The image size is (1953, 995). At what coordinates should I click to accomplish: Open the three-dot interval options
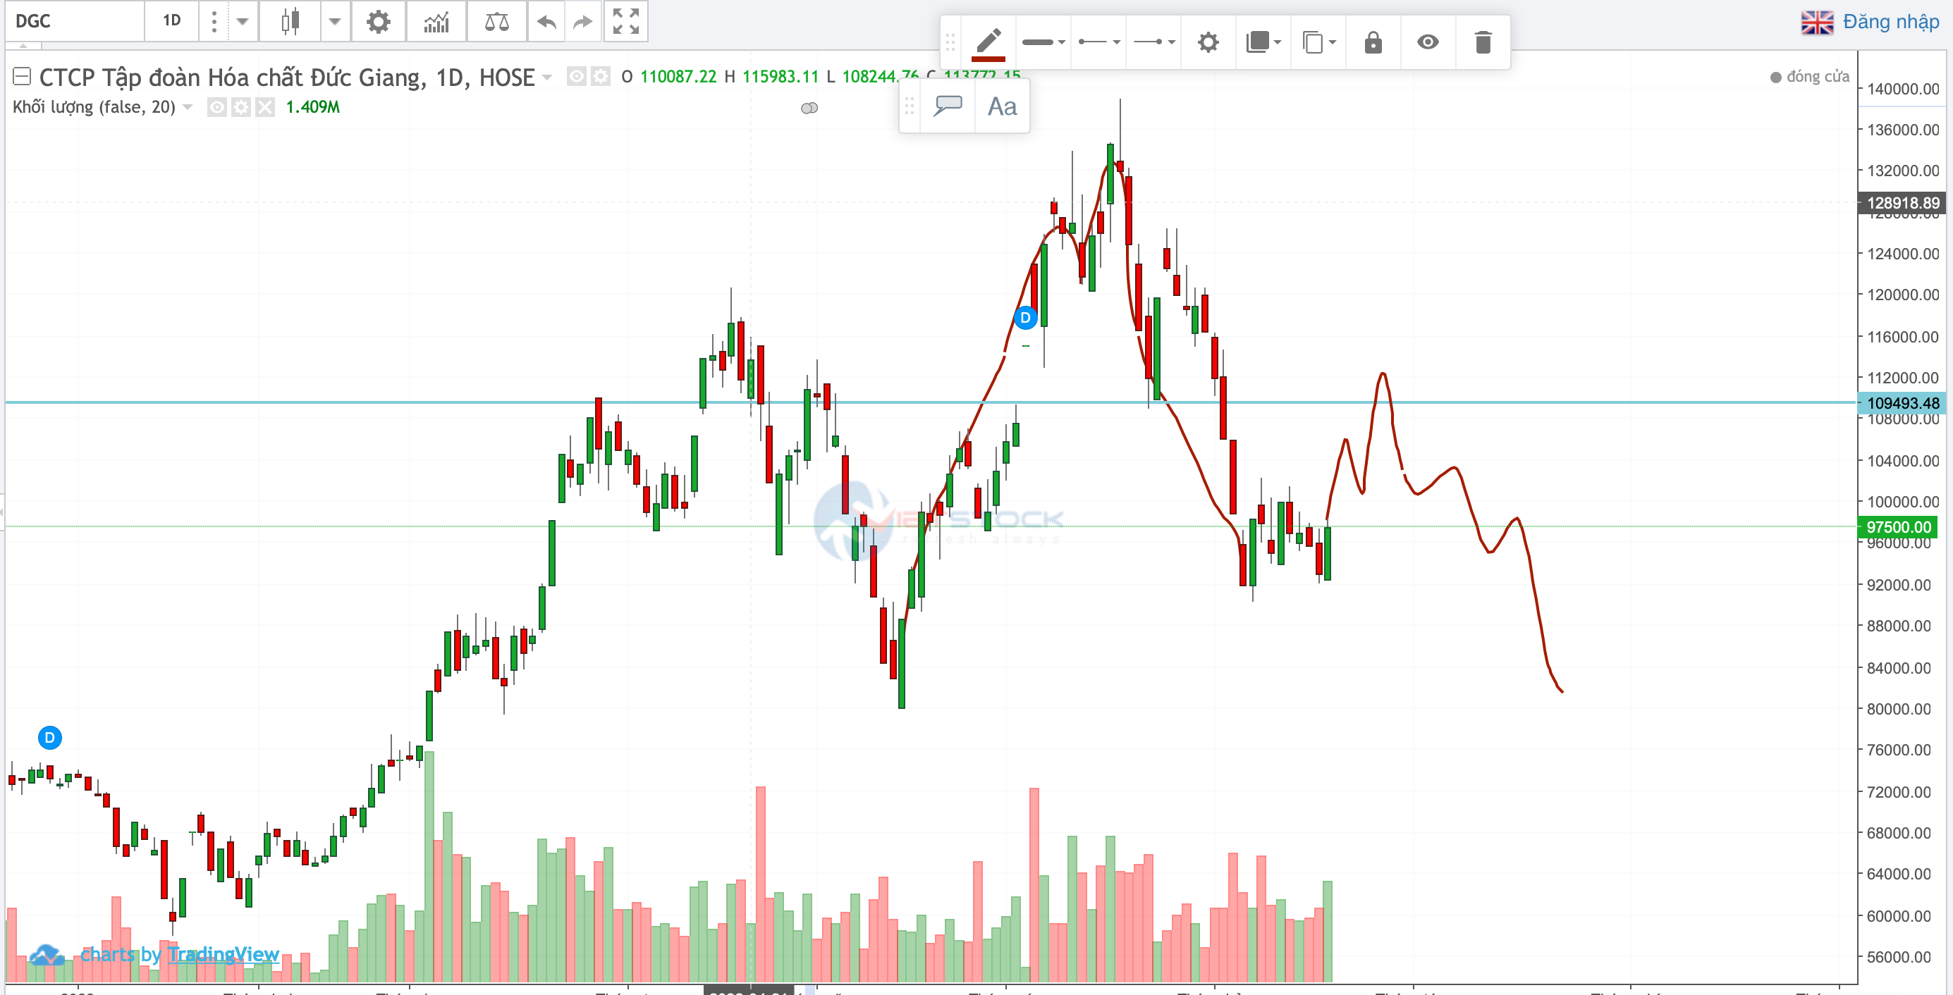(214, 20)
